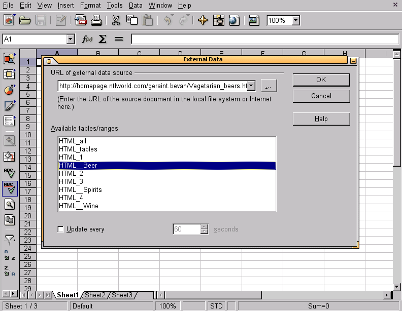402x311 pixels.
Task: Open the Edit menu
Action: click(25, 5)
